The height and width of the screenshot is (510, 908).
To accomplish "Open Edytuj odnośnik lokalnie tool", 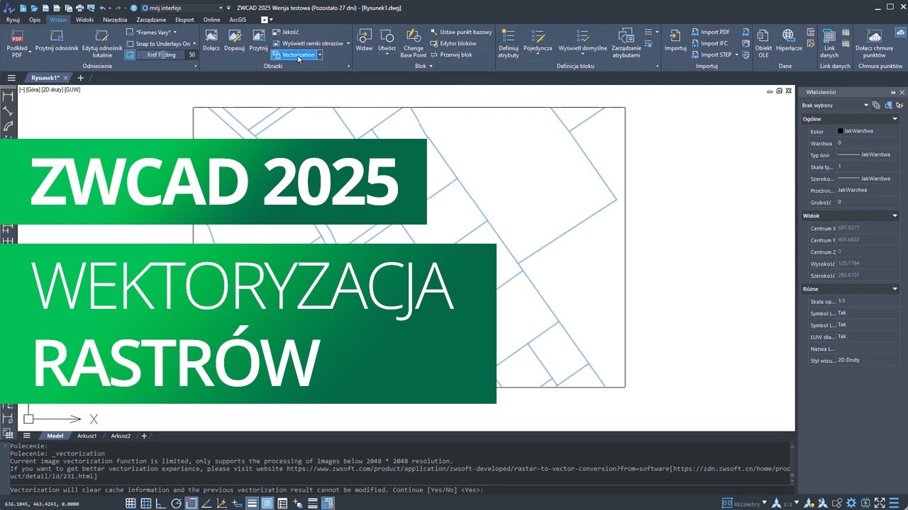I will pos(102,42).
